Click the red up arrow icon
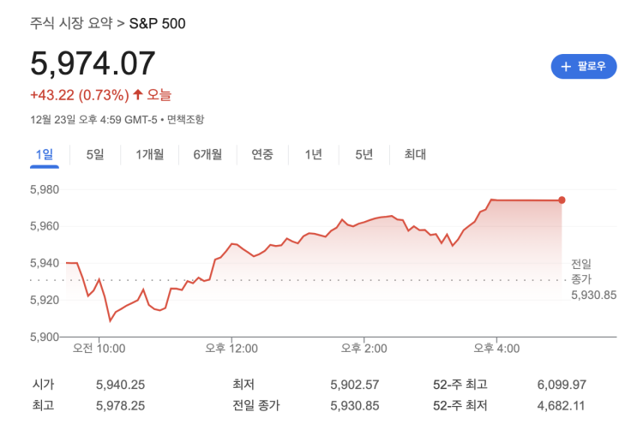Screen dimensions: 637x430 click(137, 94)
